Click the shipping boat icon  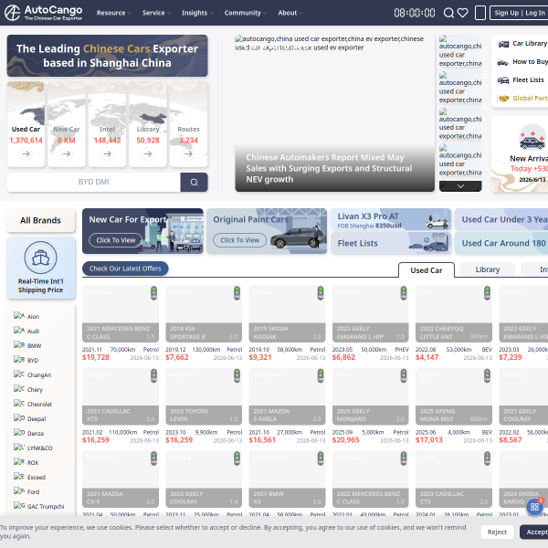point(40,258)
